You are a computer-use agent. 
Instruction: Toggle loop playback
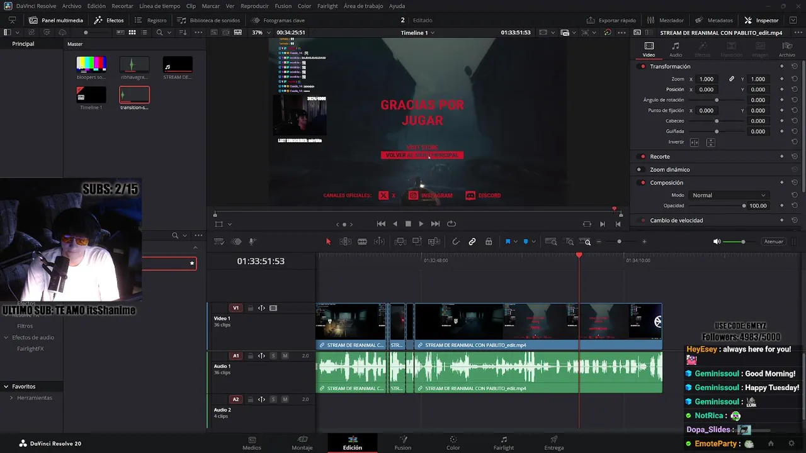(451, 224)
